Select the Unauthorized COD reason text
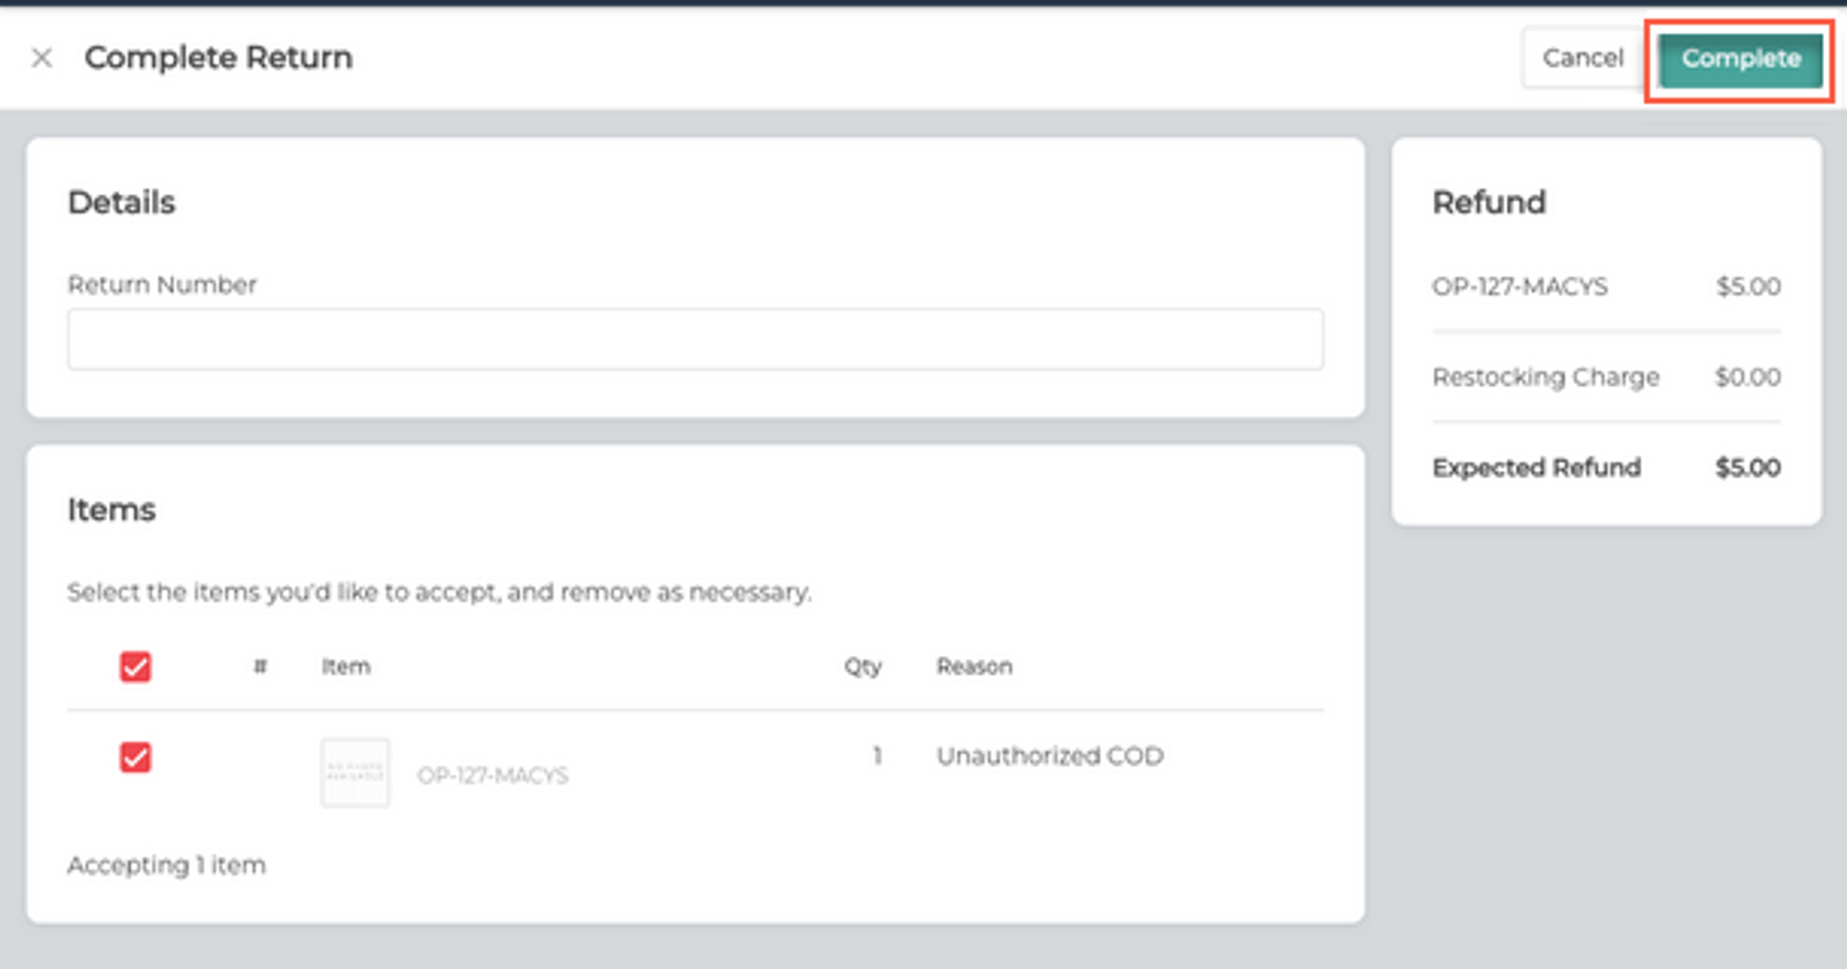 click(1050, 756)
